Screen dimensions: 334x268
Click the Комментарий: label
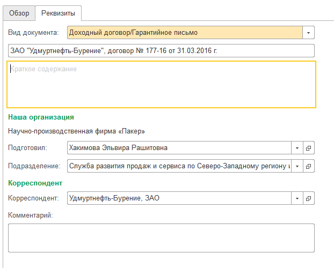pyautogui.click(x=30, y=215)
